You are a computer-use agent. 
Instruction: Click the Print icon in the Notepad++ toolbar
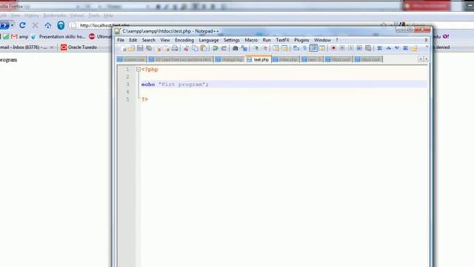point(175,48)
